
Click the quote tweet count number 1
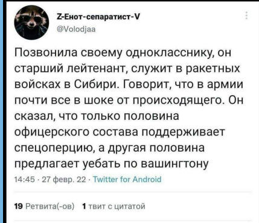pyautogui.click(x=85, y=206)
